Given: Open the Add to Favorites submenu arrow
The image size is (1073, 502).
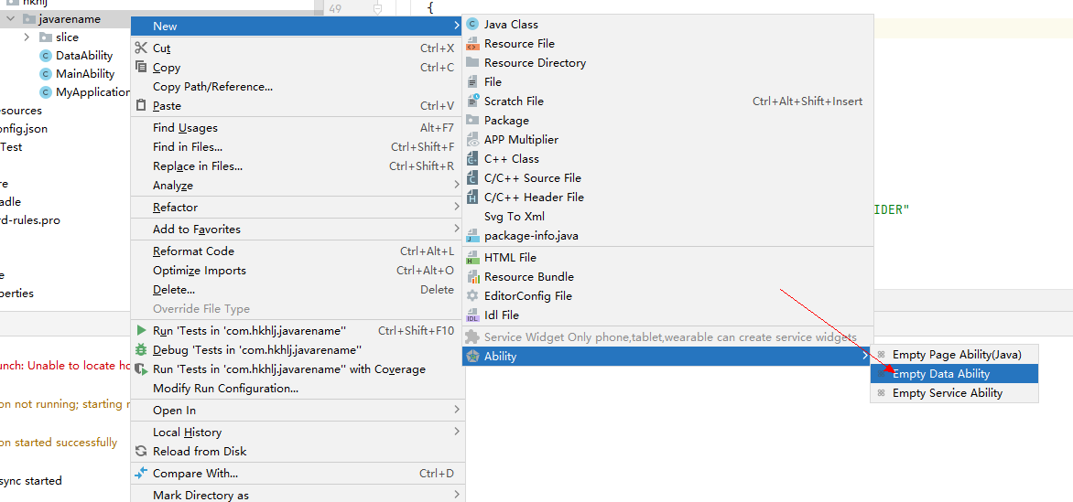Looking at the screenshot, I should 456,229.
